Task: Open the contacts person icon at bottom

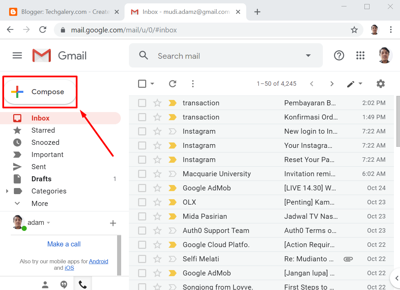Action: (45, 285)
